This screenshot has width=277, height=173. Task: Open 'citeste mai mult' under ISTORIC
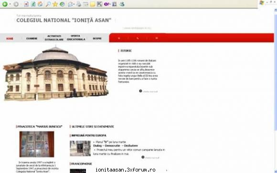point(150,92)
